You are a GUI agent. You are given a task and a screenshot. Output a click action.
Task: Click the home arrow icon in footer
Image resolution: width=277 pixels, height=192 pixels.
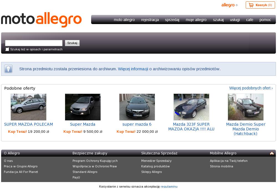(x=272, y=153)
